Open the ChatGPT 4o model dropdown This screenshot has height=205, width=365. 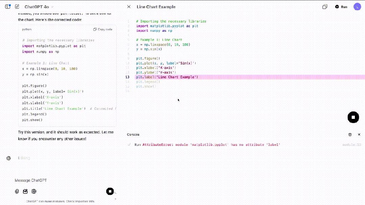coord(39,7)
